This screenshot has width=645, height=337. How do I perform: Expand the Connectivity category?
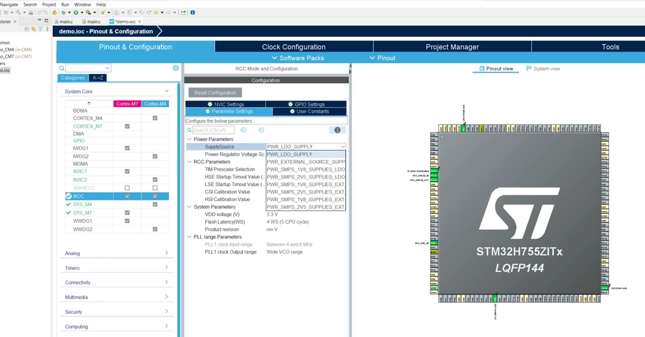117,282
